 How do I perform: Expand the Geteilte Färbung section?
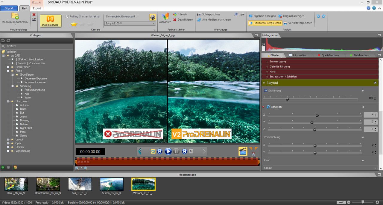[320, 66]
